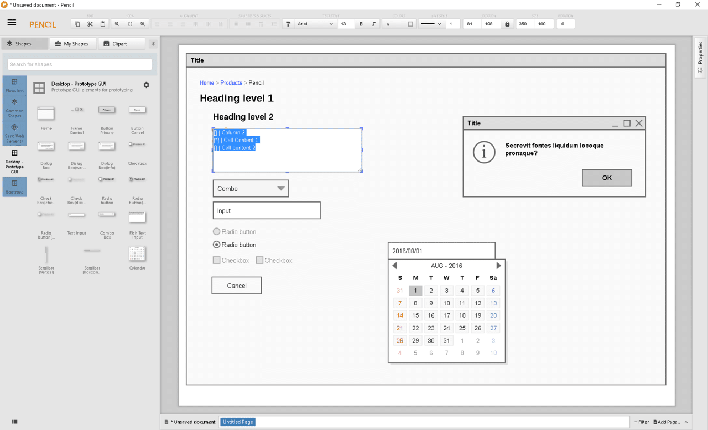
Task: Click the Filter pages button
Action: point(642,422)
